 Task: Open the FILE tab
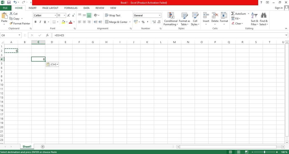pos(5,8)
